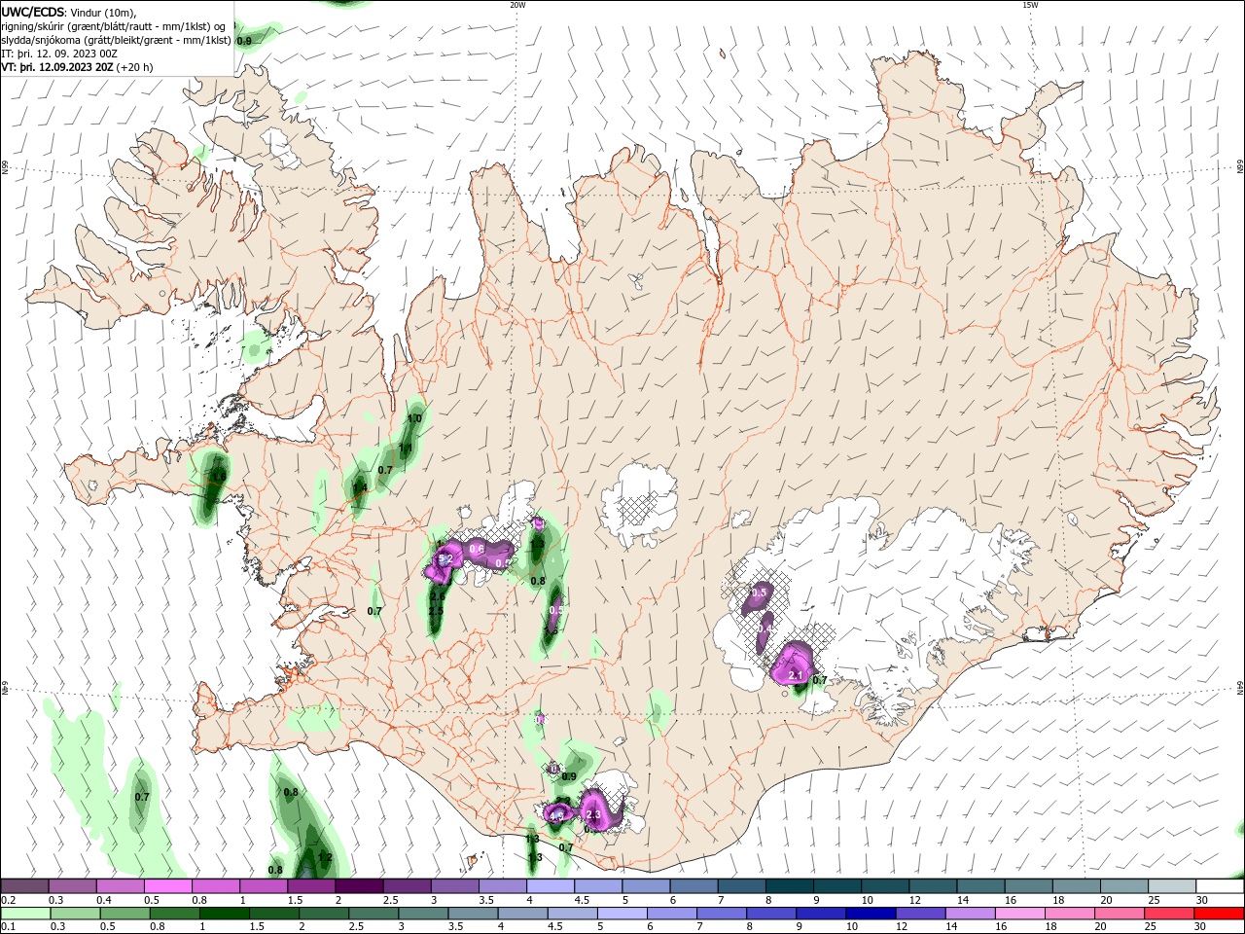Click the red swatch ending the lower scale

1220,914
